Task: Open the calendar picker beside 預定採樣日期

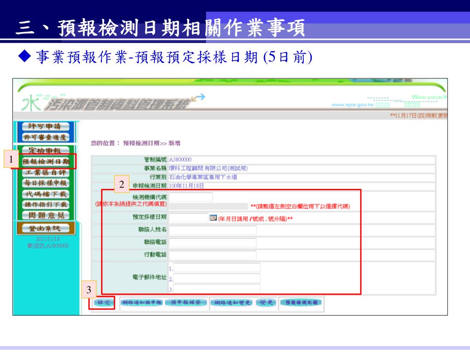Action: tap(213, 218)
